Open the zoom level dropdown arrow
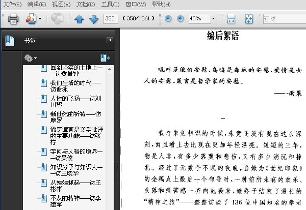Image resolution: width=306 pixels, height=210 pixels. point(213,19)
